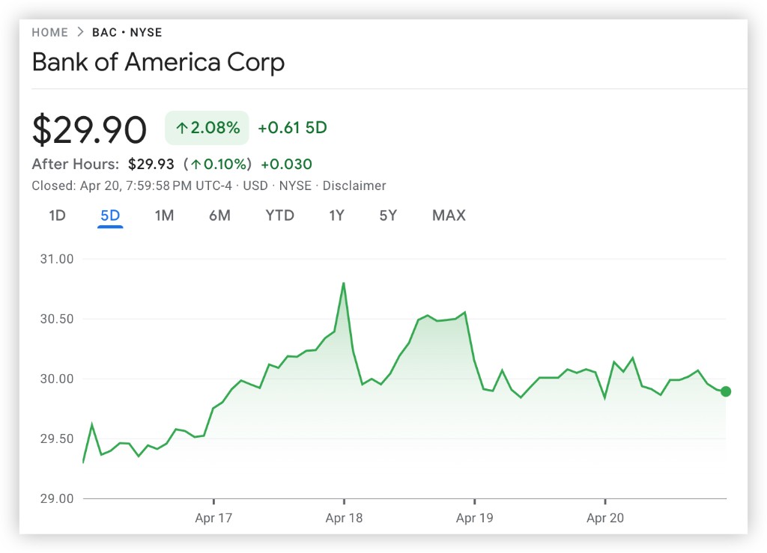767x553 pixels.
Task: Select the 5D time range tab
Action: point(110,216)
